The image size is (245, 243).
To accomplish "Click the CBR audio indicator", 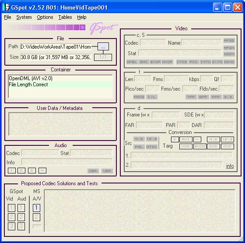I will click(x=93, y=171).
